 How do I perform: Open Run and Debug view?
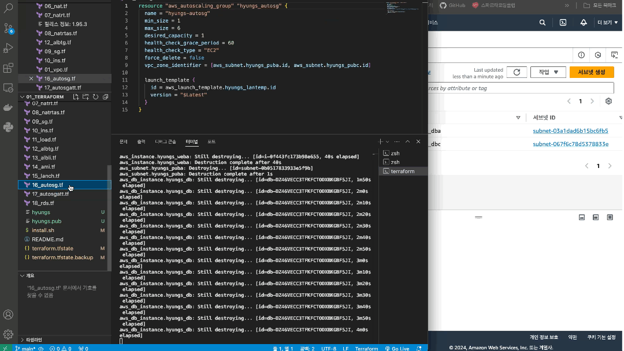(8, 48)
